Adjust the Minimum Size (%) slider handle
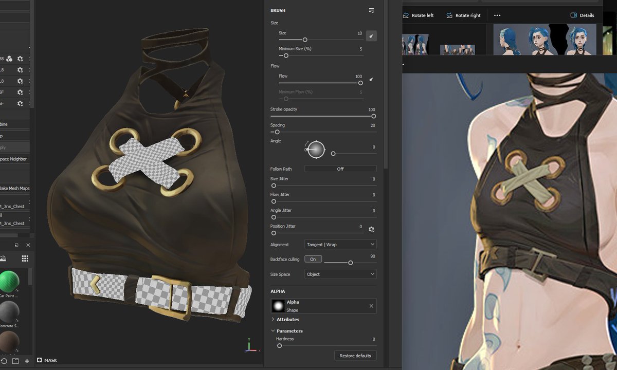 pyautogui.click(x=286, y=55)
